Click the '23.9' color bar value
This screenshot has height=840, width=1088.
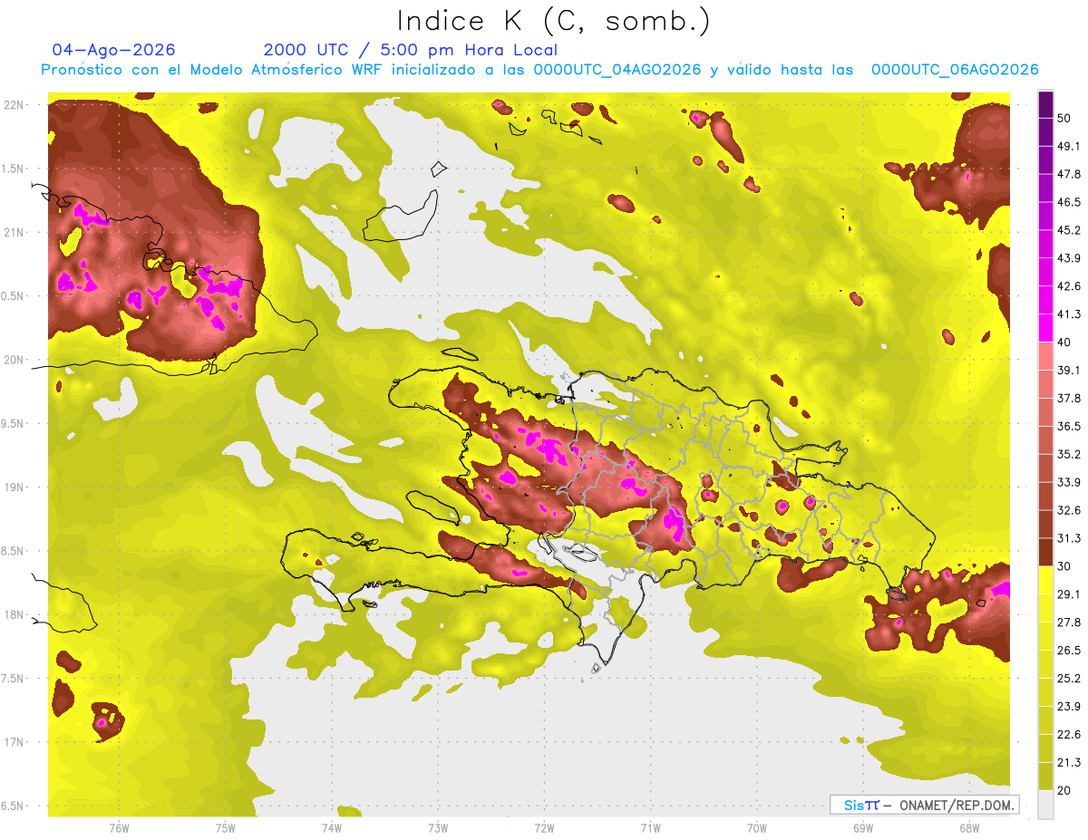1069,707
